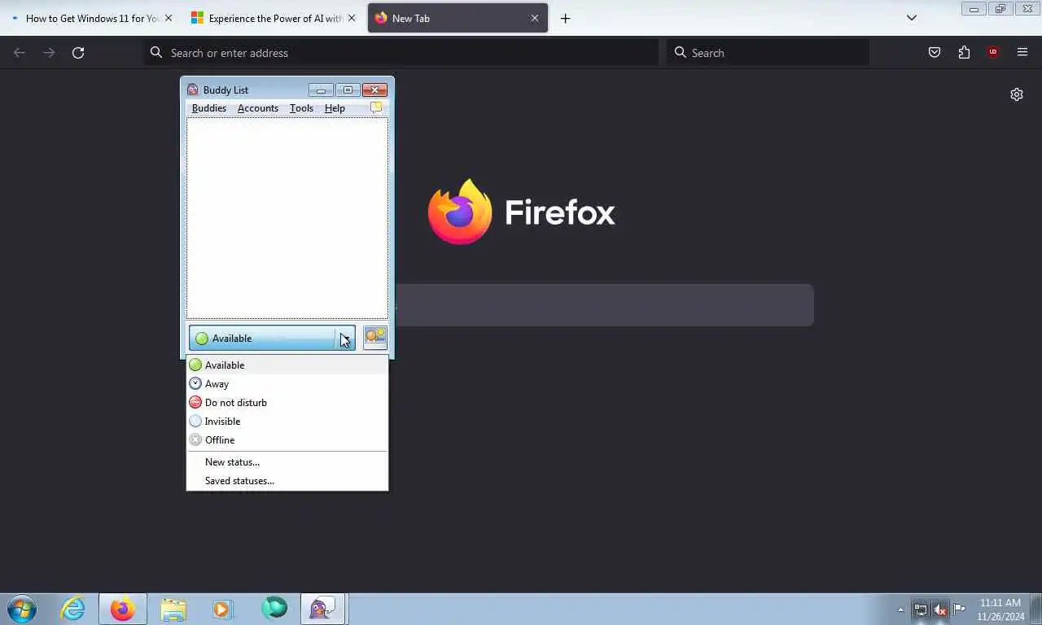Open Windows Explorer folder on taskbar

coord(173,609)
